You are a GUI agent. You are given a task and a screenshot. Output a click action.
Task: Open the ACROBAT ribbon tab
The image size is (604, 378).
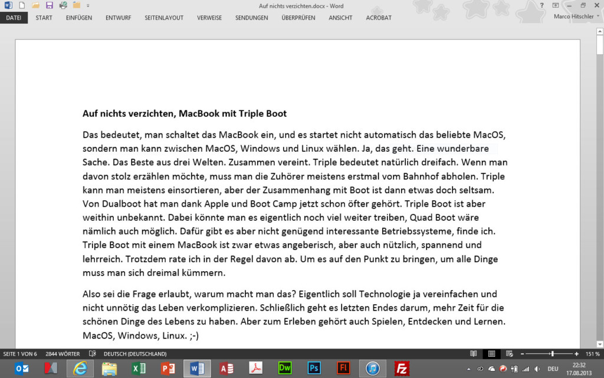[x=379, y=18]
